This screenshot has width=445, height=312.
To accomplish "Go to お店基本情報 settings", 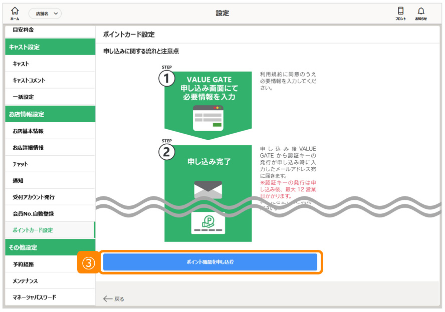I will [28, 131].
